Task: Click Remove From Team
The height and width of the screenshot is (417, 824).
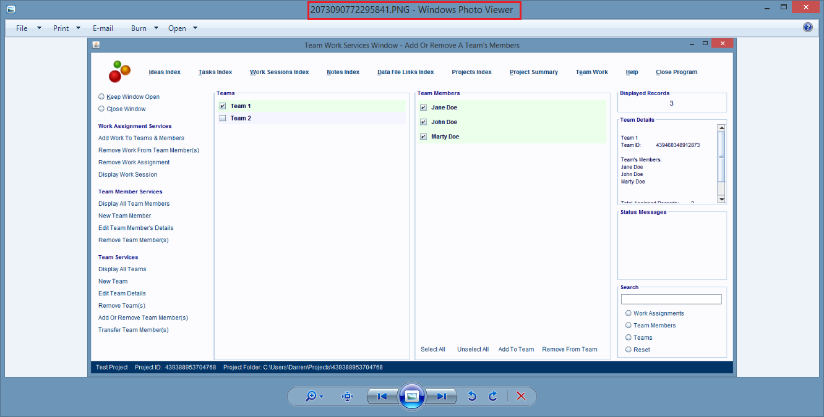Action: (570, 350)
